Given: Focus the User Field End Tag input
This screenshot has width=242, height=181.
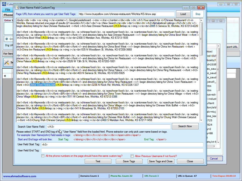Looking at the screenshot, I should pyautogui.click(x=122, y=150).
